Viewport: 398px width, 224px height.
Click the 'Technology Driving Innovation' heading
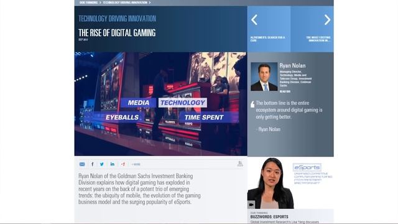point(118,19)
